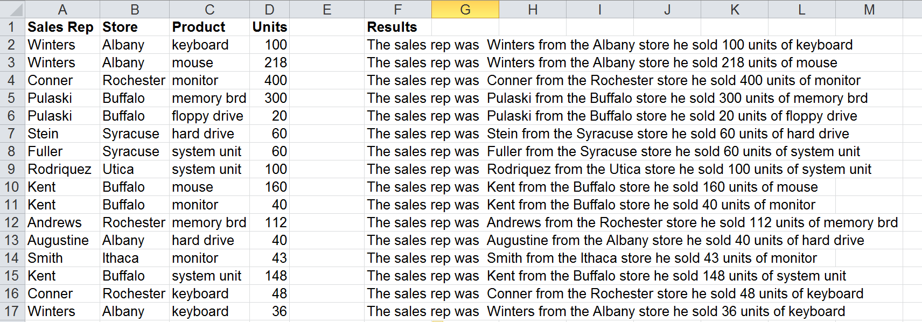Click result text for Andrews in Rochester
This screenshot has height=322, width=922.
point(632,222)
